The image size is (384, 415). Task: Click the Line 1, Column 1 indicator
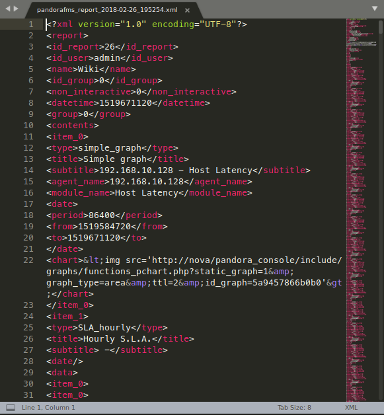tap(48, 408)
